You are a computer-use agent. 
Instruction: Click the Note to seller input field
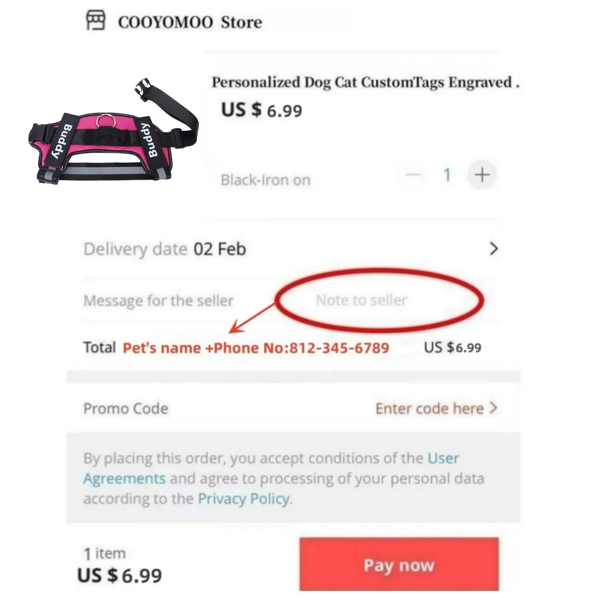362,300
